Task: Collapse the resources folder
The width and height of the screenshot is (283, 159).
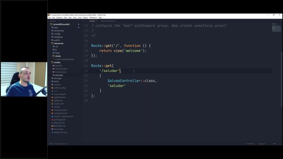Action: click(57, 43)
